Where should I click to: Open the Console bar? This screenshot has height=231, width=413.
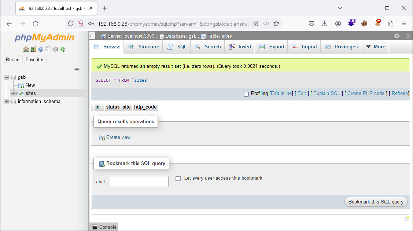click(104, 227)
